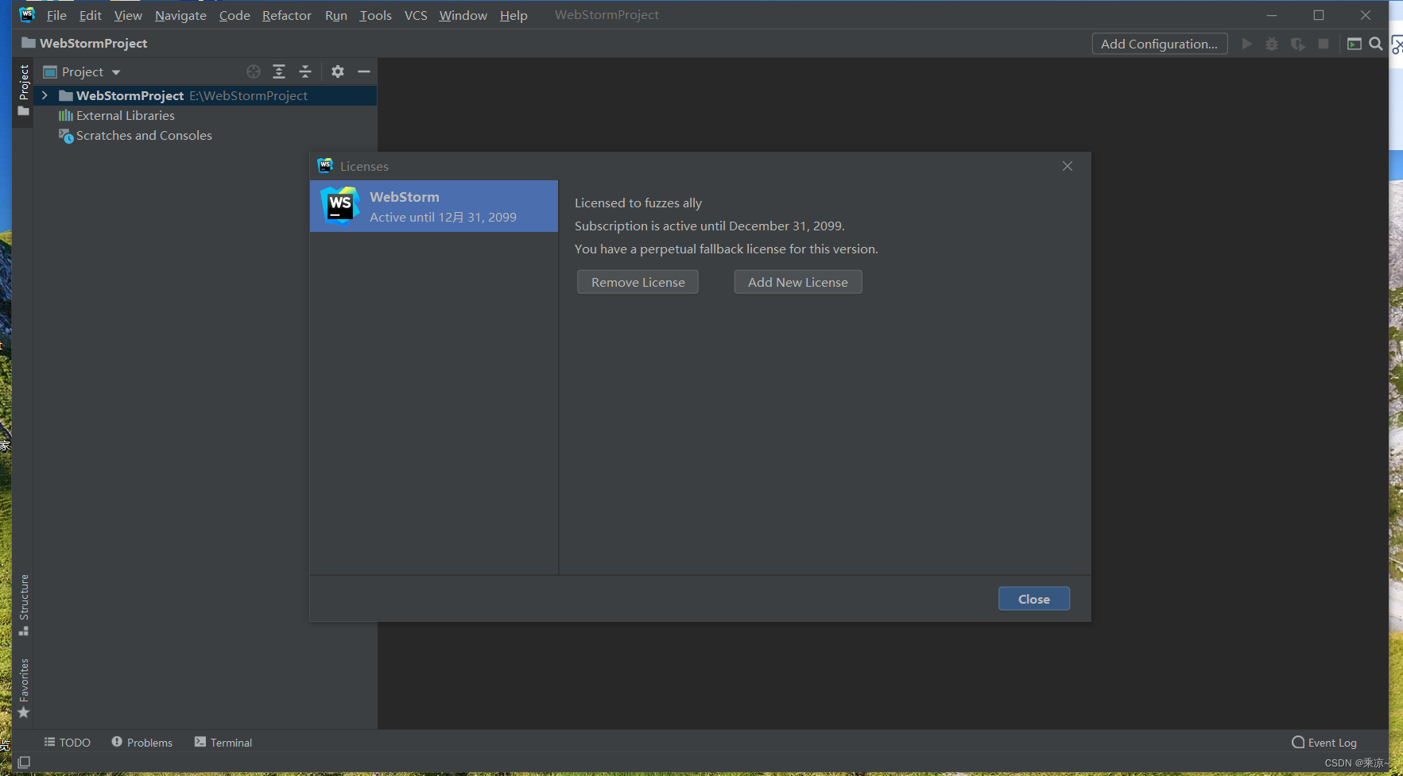Open the Navigate menu
The width and height of the screenshot is (1403, 776).
180,15
